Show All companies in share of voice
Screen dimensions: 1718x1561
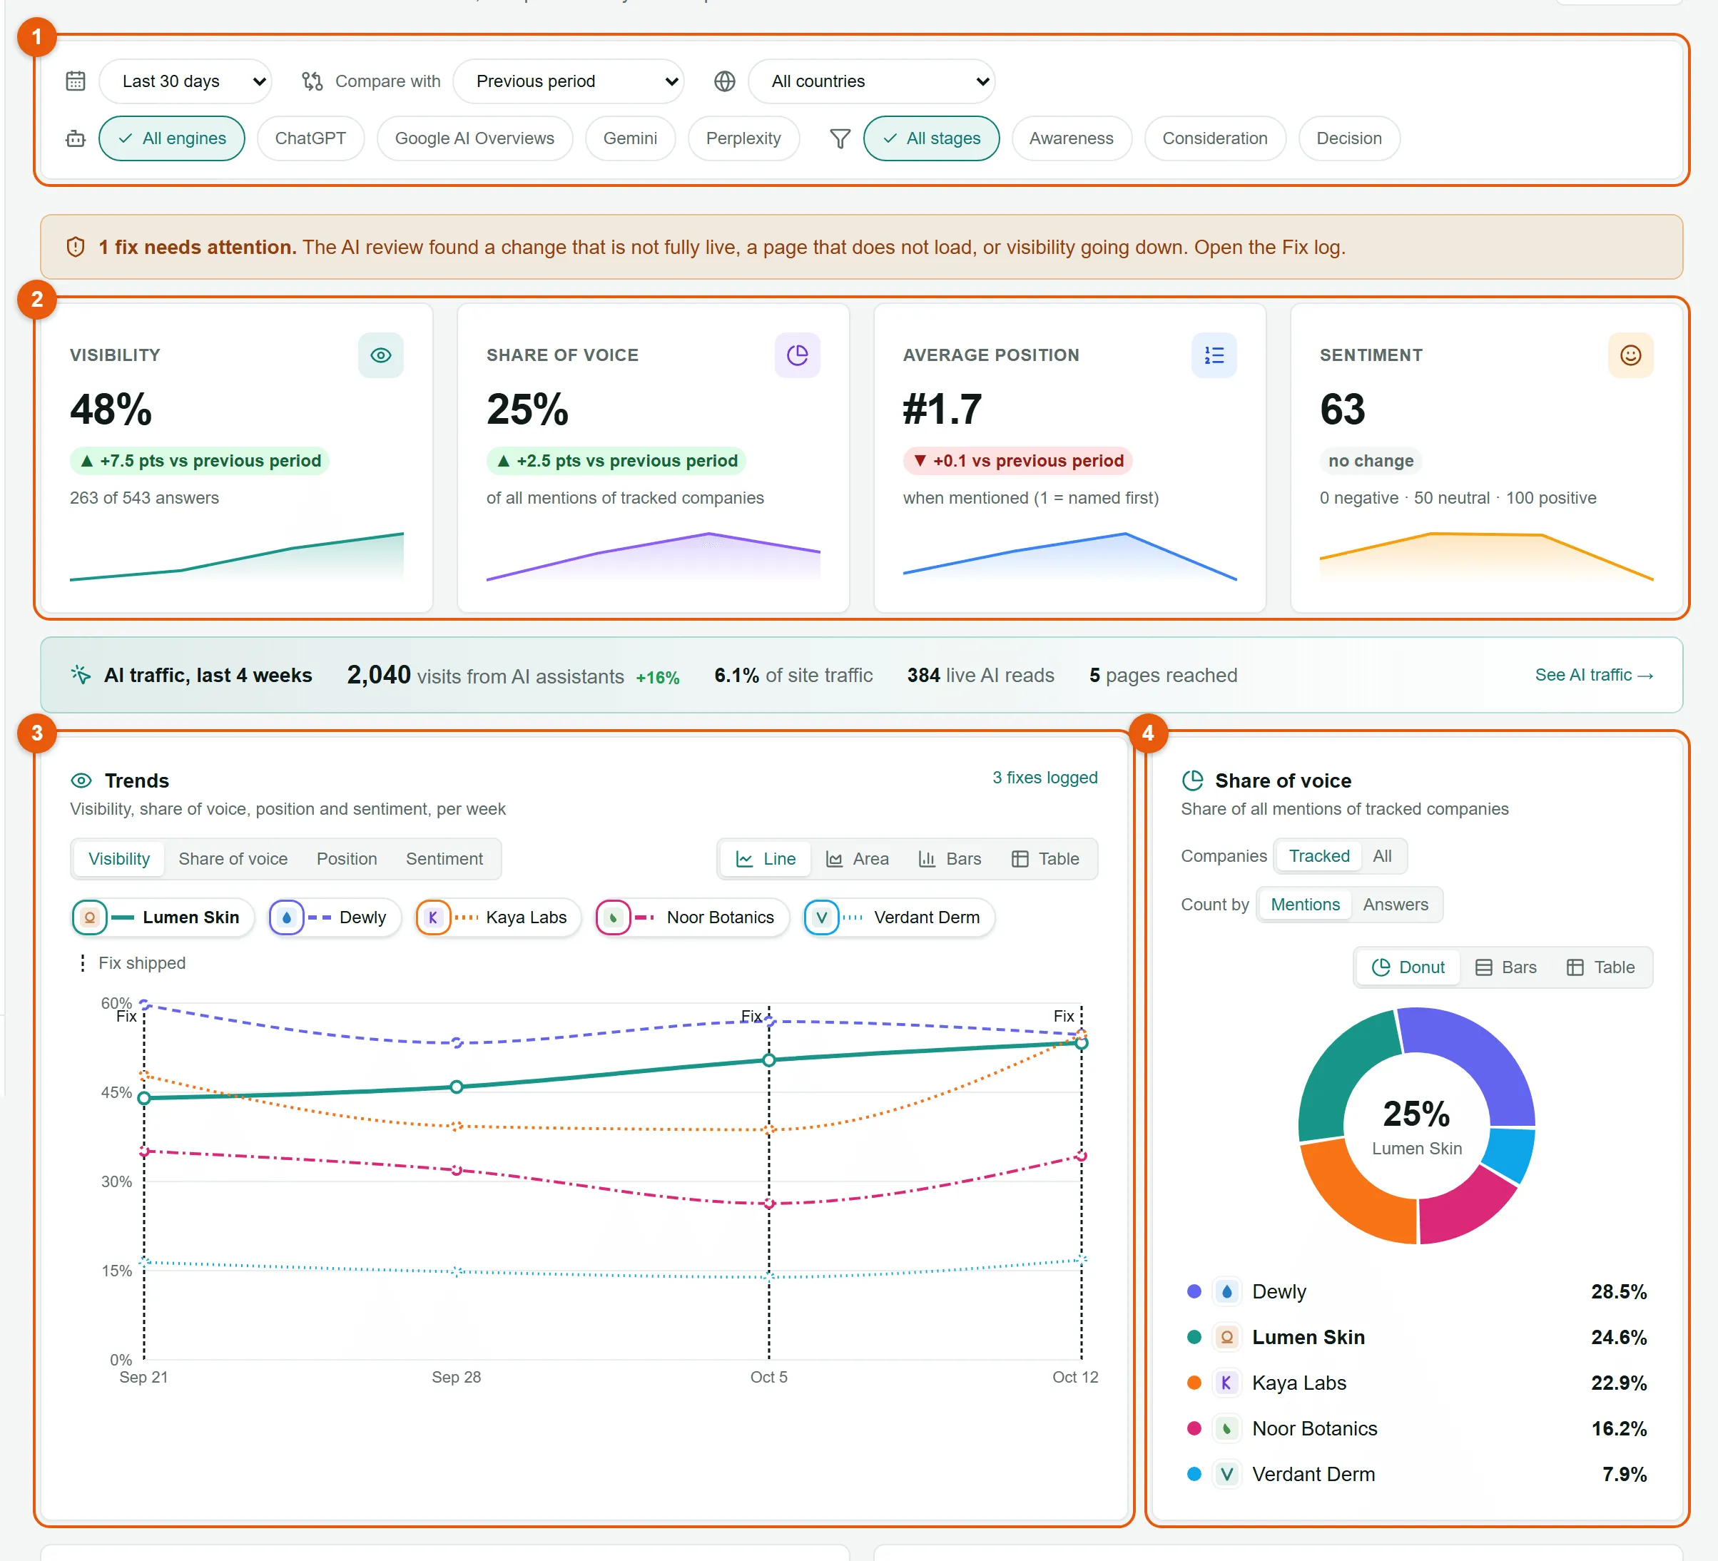click(x=1382, y=855)
